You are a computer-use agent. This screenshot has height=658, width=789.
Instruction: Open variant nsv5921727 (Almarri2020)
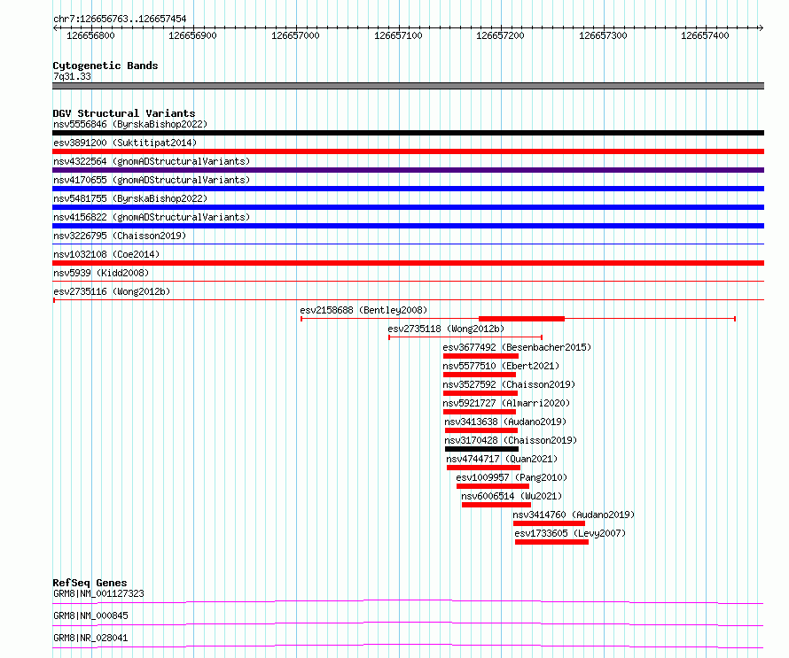tap(506, 403)
